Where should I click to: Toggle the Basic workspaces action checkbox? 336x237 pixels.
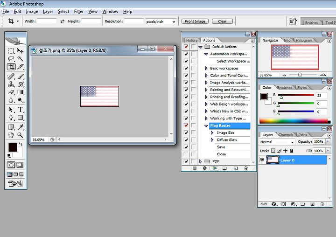coord(186,68)
